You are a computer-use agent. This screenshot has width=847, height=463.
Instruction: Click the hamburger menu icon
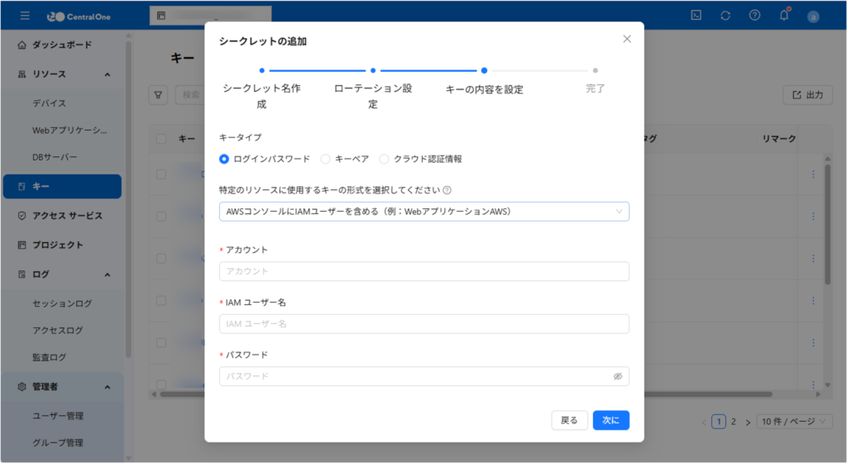tap(25, 16)
